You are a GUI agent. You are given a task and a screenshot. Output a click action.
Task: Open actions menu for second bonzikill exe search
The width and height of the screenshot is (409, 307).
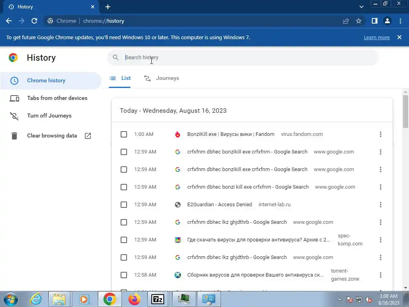tap(381, 169)
